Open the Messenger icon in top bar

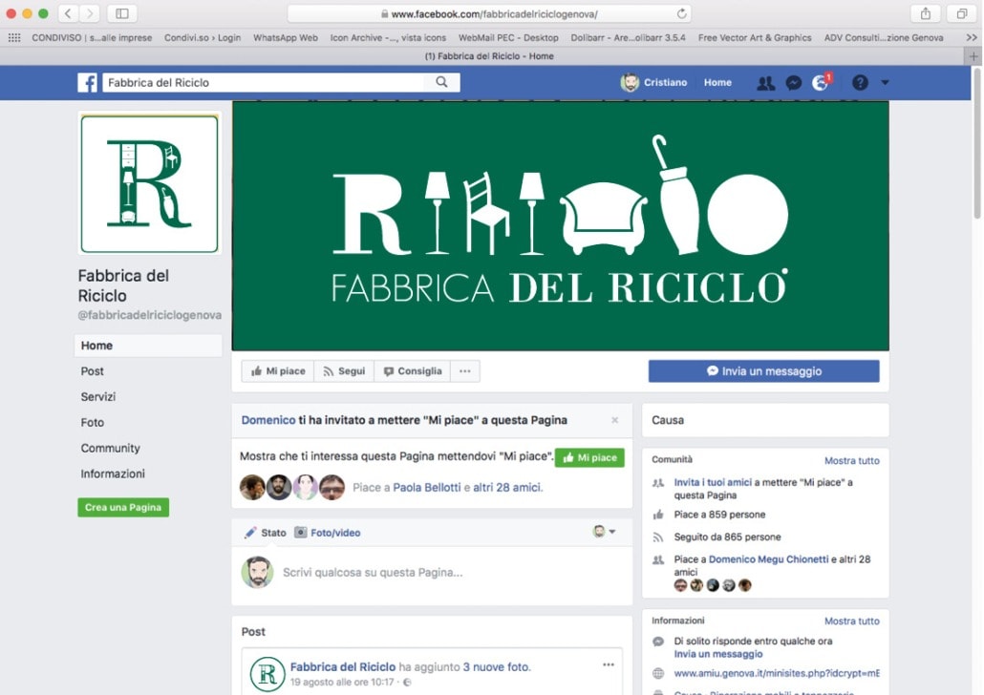coord(793,83)
